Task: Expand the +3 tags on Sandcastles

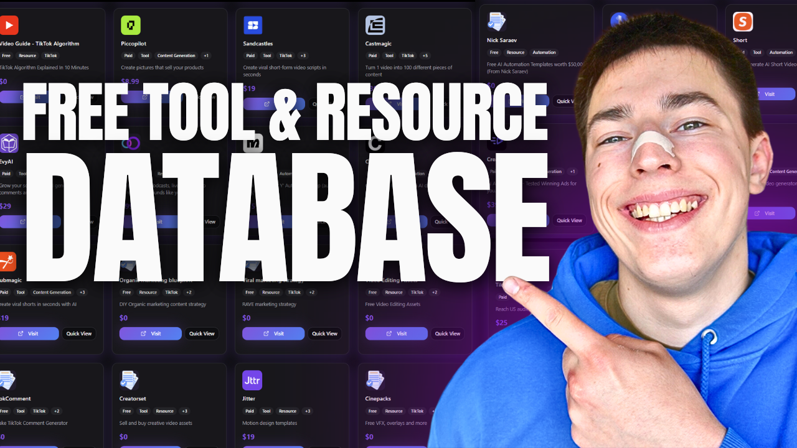Action: (303, 55)
